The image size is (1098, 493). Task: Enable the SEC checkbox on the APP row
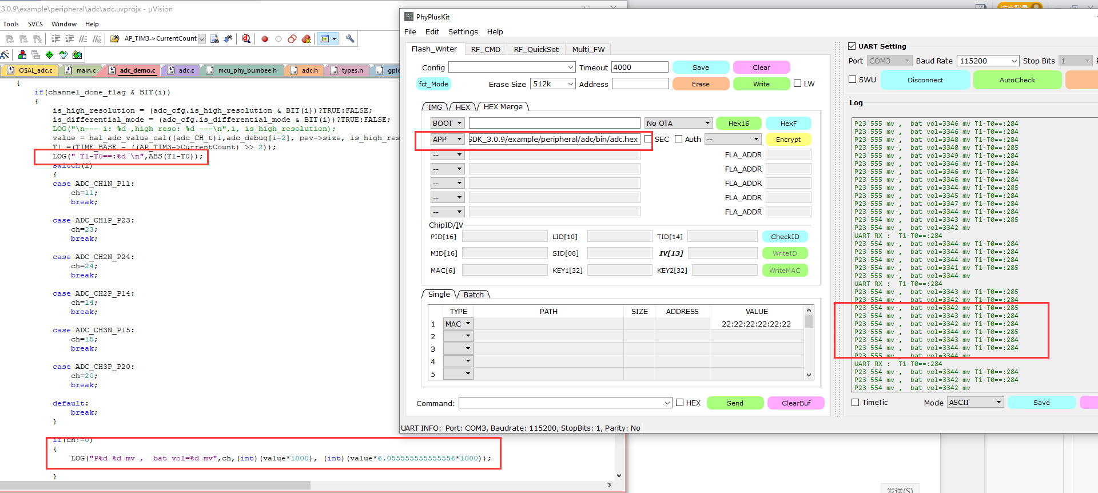point(648,139)
